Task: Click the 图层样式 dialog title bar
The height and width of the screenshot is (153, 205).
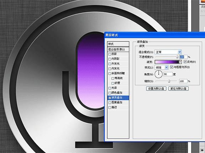Action: click(155, 35)
